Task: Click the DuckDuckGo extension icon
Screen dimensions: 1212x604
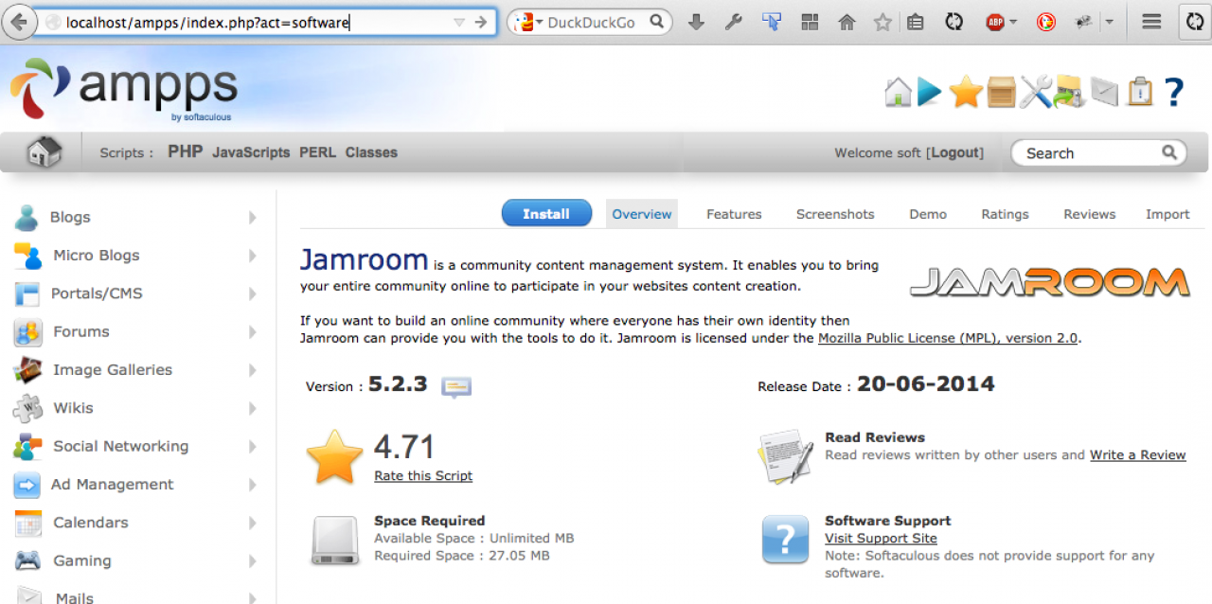Action: tap(1046, 22)
